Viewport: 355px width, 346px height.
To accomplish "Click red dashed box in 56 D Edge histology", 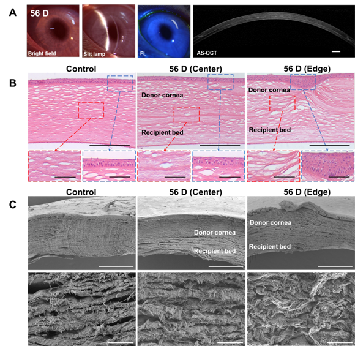I will [282, 103].
